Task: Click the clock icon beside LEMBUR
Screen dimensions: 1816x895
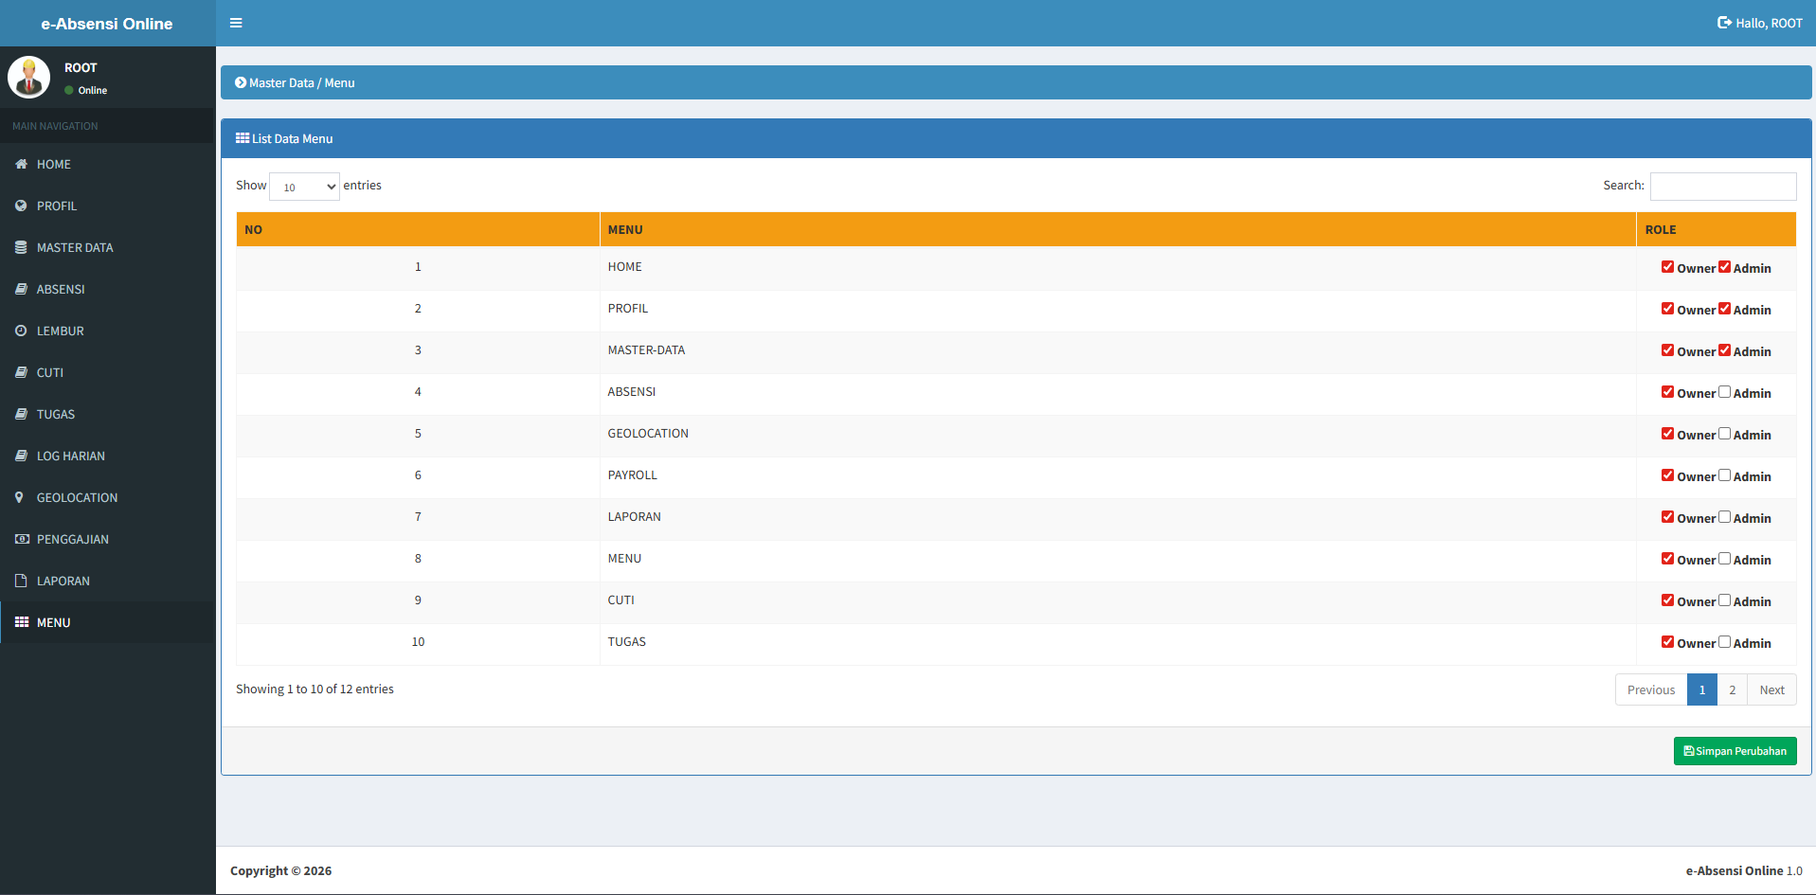Action: 21,331
